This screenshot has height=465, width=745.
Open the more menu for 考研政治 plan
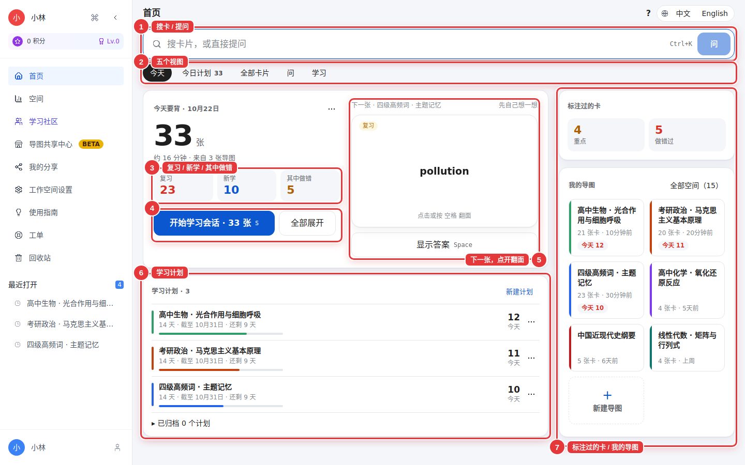pyautogui.click(x=531, y=358)
